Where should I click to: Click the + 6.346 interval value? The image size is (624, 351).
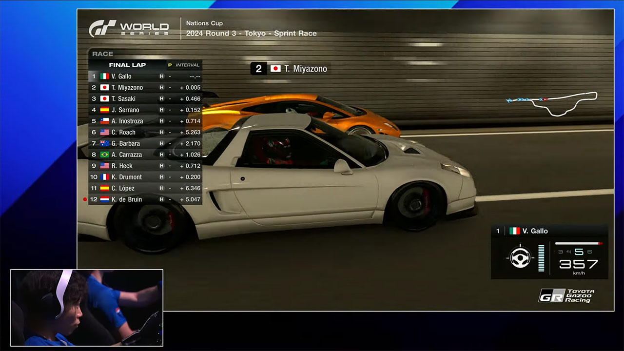tap(190, 189)
